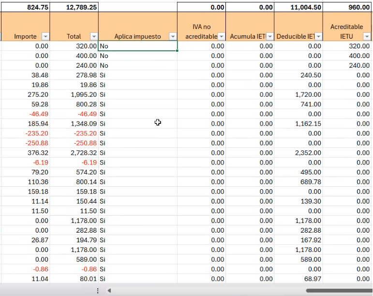Click the Total cell showing 2,728.32
This screenshot has width=373, height=296.
click(x=74, y=152)
